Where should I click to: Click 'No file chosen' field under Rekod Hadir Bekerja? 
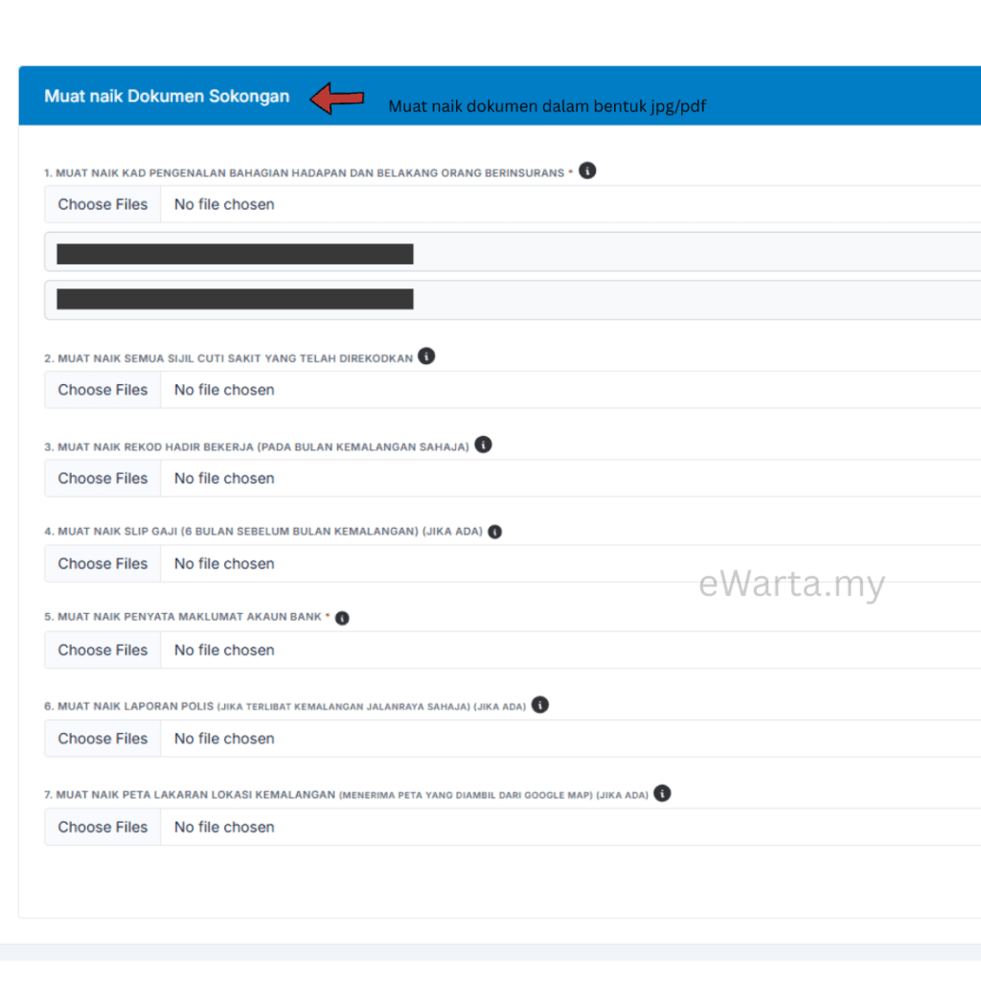571,479
